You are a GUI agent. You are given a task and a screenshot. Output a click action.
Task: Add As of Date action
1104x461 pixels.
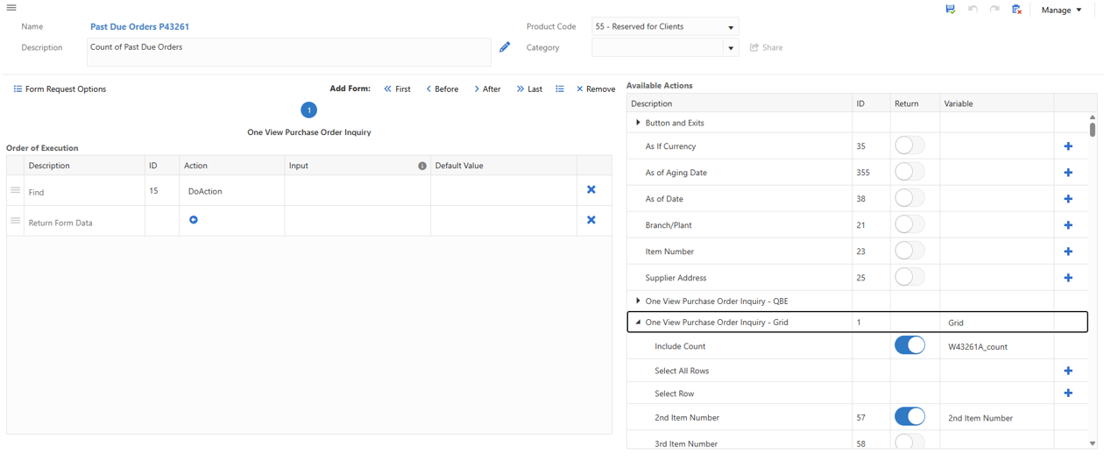click(1068, 199)
